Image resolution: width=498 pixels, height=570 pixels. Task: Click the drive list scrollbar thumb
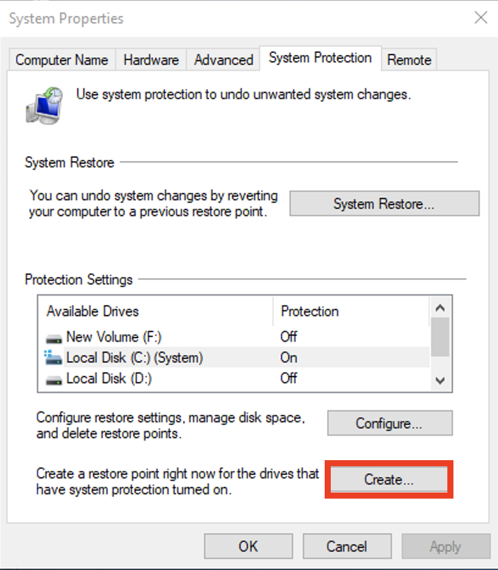(440, 336)
